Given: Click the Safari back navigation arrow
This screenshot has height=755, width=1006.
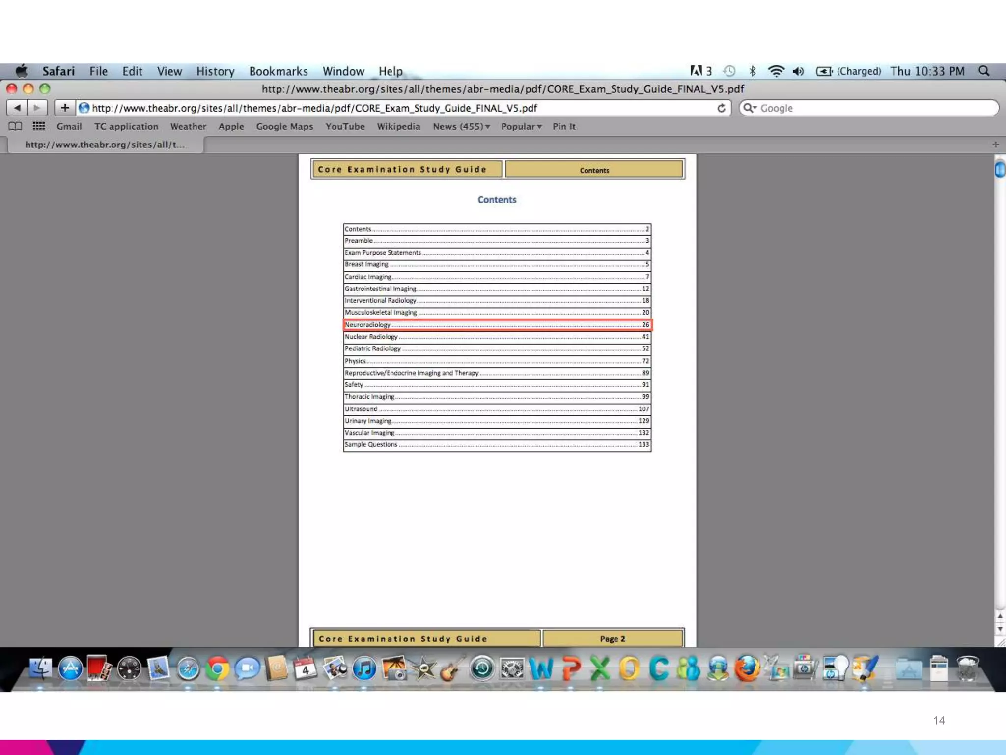Looking at the screenshot, I should [17, 108].
